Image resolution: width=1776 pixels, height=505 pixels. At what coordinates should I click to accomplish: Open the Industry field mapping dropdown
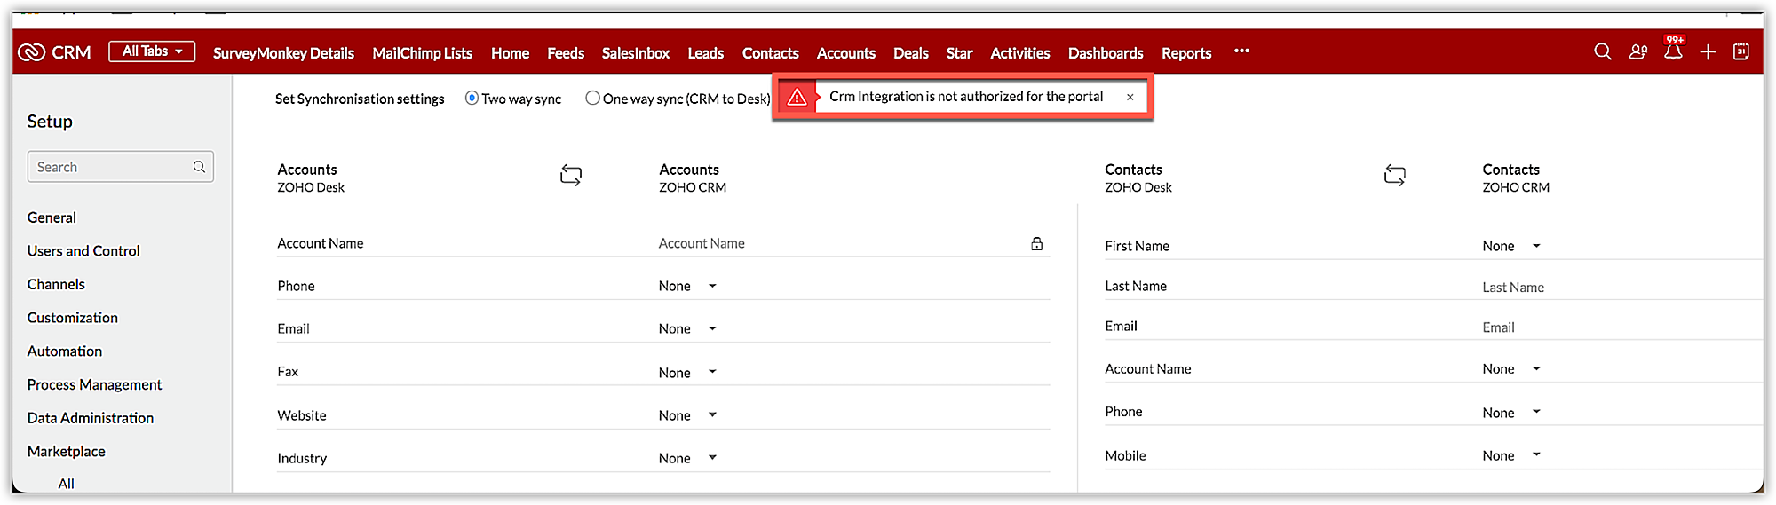687,458
